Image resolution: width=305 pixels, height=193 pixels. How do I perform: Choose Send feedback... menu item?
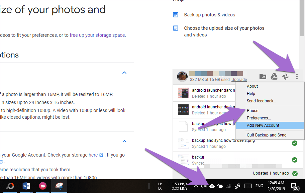[x=261, y=101]
